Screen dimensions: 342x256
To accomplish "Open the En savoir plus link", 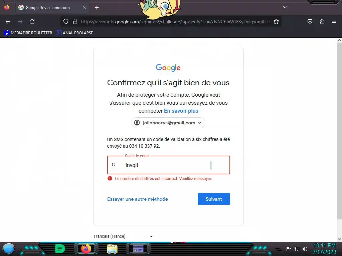I will [x=181, y=111].
